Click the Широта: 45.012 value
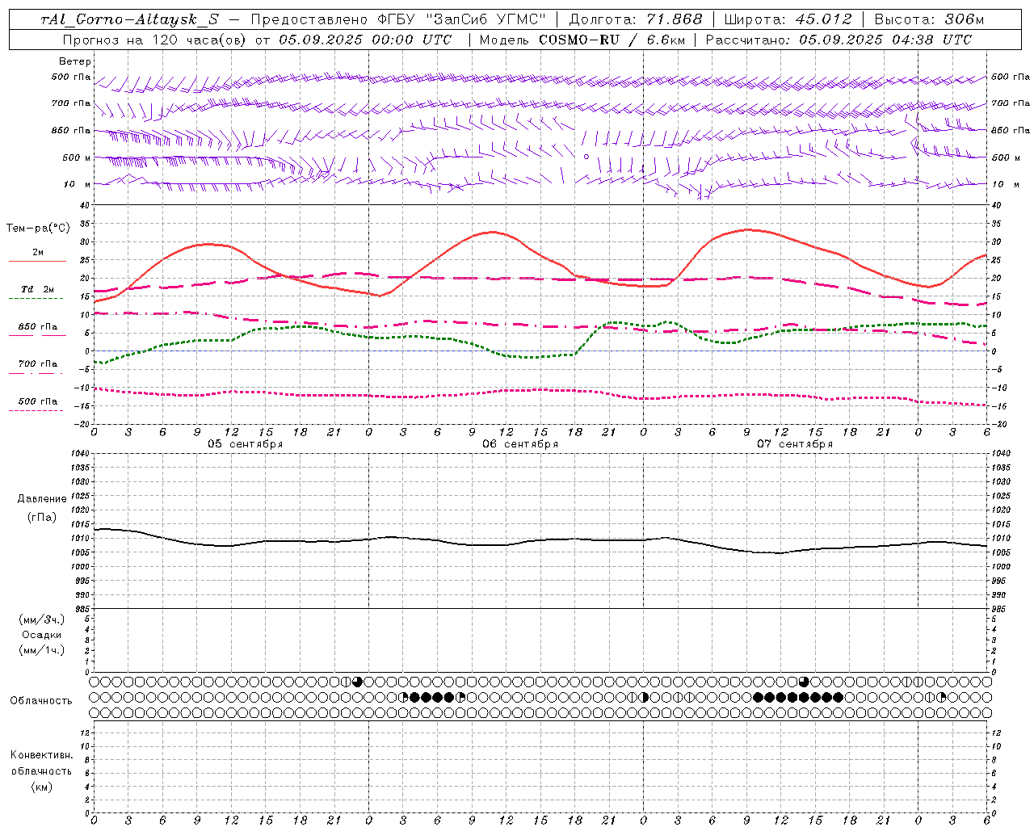This screenshot has height=827, width=1034. click(x=788, y=19)
